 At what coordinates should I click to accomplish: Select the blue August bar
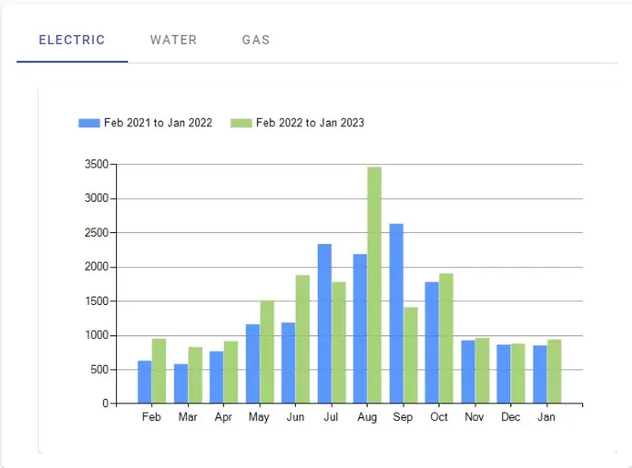click(x=360, y=329)
